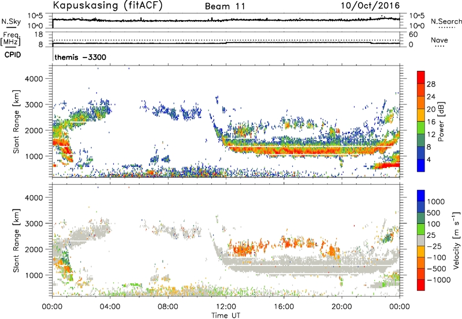Select the themis -3300 CPID text
Viewport: 462px width, 319px height.
tap(80, 57)
